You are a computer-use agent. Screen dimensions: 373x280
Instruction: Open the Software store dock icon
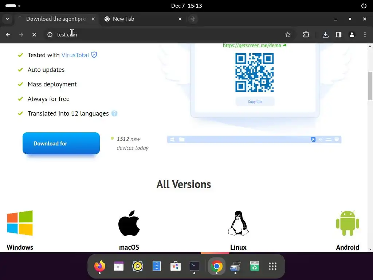pyautogui.click(x=176, y=266)
